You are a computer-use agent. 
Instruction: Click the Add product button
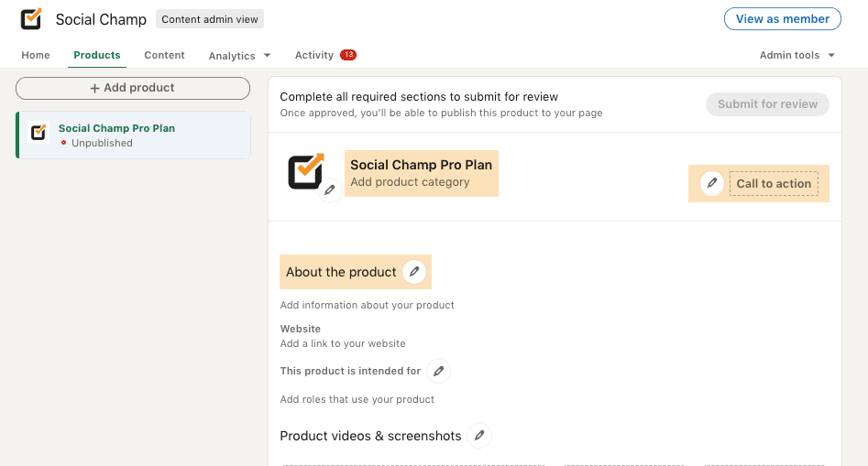point(133,88)
